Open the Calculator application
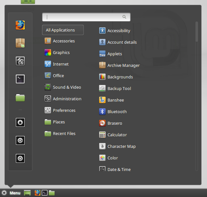 113,135
